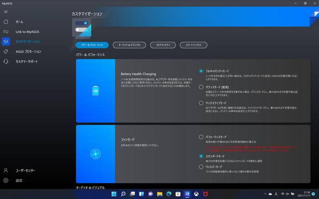Open File Explorer from the taskbar
The height and width of the screenshot is (199, 319).
[x=159, y=194]
